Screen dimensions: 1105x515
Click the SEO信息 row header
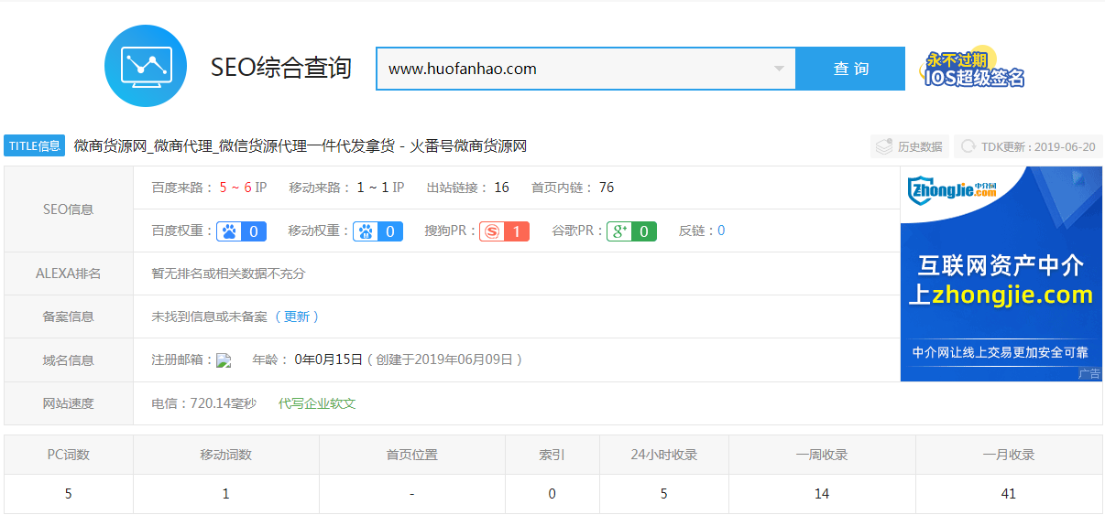pyautogui.click(x=69, y=209)
